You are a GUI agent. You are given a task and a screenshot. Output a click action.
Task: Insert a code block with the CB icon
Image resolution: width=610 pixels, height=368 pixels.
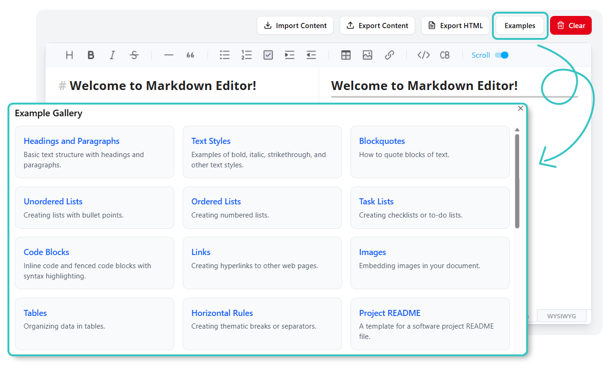point(444,55)
